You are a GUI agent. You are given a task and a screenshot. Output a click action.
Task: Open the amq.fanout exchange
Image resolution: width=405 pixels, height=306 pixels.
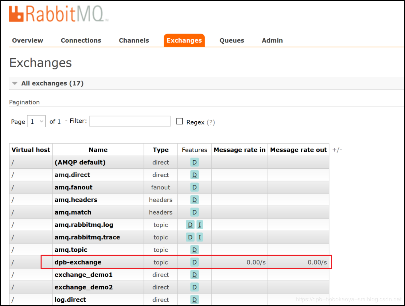(73, 187)
